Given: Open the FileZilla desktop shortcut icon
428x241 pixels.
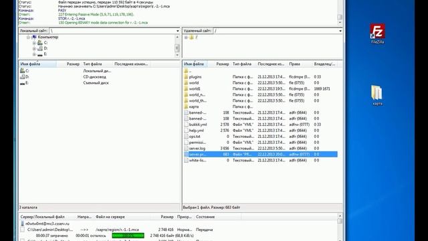Looking at the screenshot, I should pyautogui.click(x=377, y=31).
